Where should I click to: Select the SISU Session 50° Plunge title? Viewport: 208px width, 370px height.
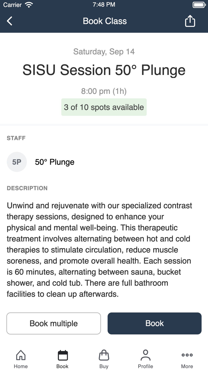pos(104,70)
